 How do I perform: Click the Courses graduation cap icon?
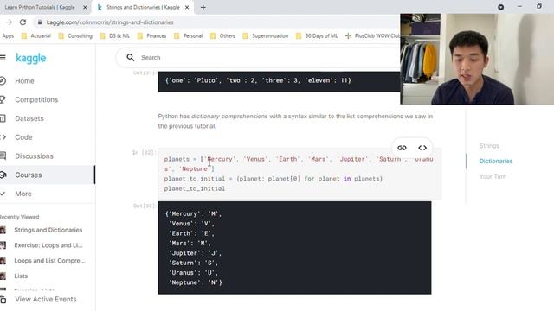(3, 175)
